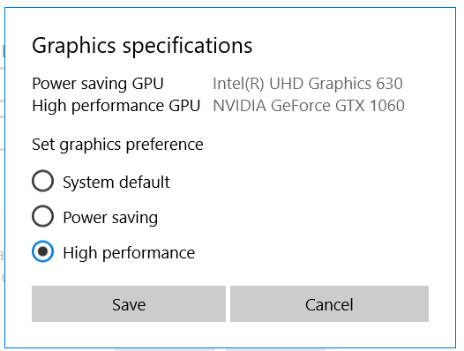The width and height of the screenshot is (464, 351).
Task: Click the "High performance" option label text
Action: tap(129, 253)
